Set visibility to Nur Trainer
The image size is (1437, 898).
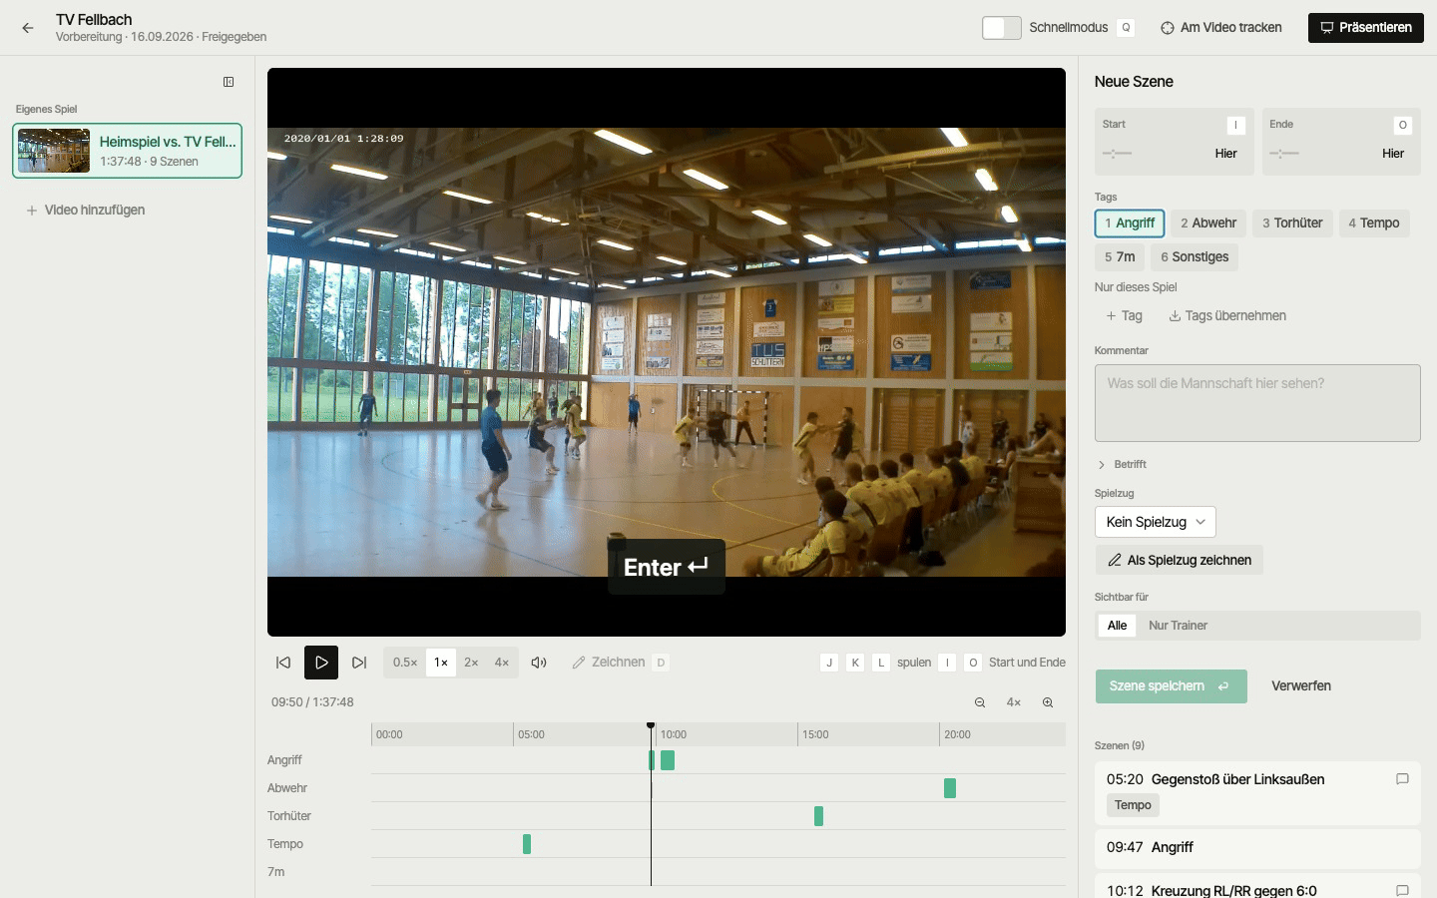[1178, 626]
